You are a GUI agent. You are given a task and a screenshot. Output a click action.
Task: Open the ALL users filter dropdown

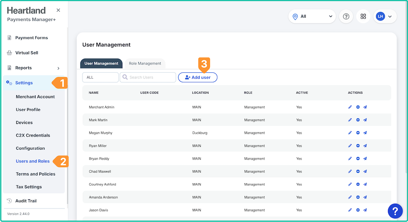point(100,77)
